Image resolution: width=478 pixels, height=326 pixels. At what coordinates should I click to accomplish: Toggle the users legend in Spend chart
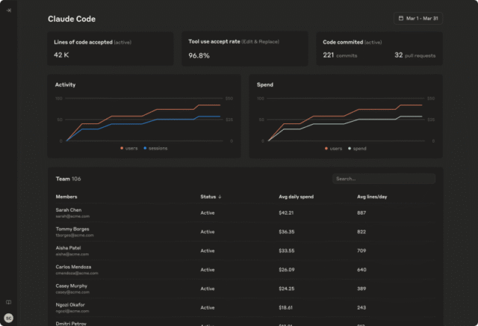coord(333,149)
